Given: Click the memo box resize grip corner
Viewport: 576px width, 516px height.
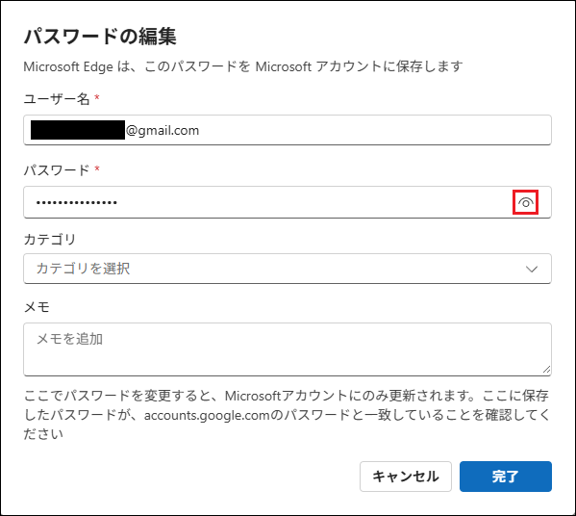Looking at the screenshot, I should point(546,370).
